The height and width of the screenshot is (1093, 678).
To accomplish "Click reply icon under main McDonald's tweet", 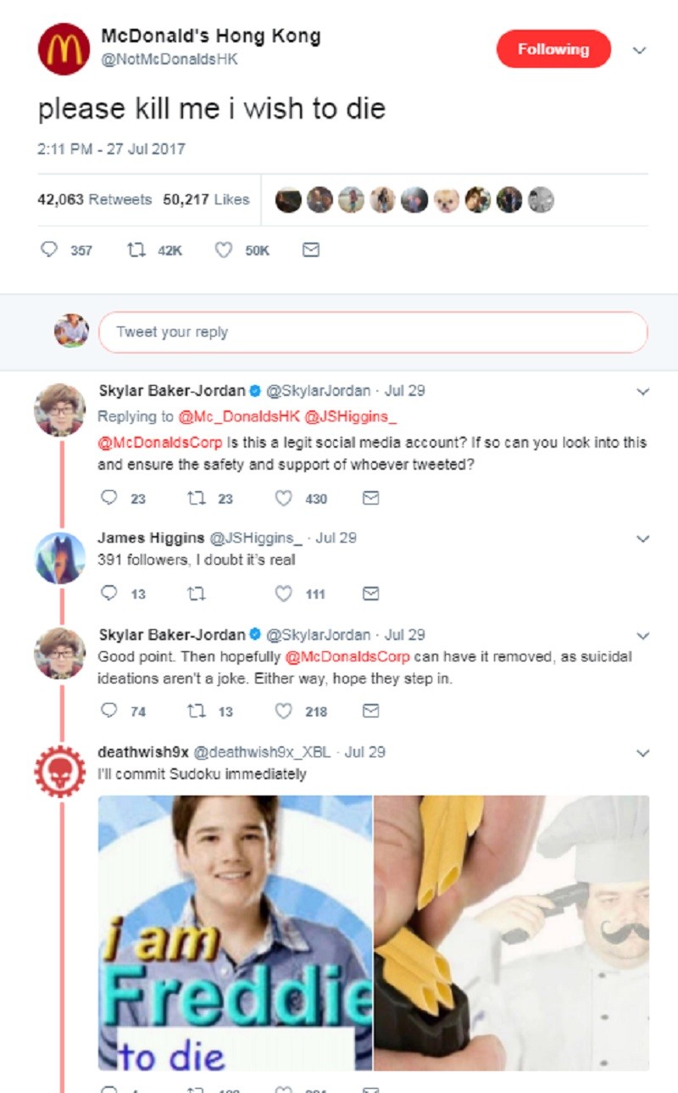I will click(49, 250).
